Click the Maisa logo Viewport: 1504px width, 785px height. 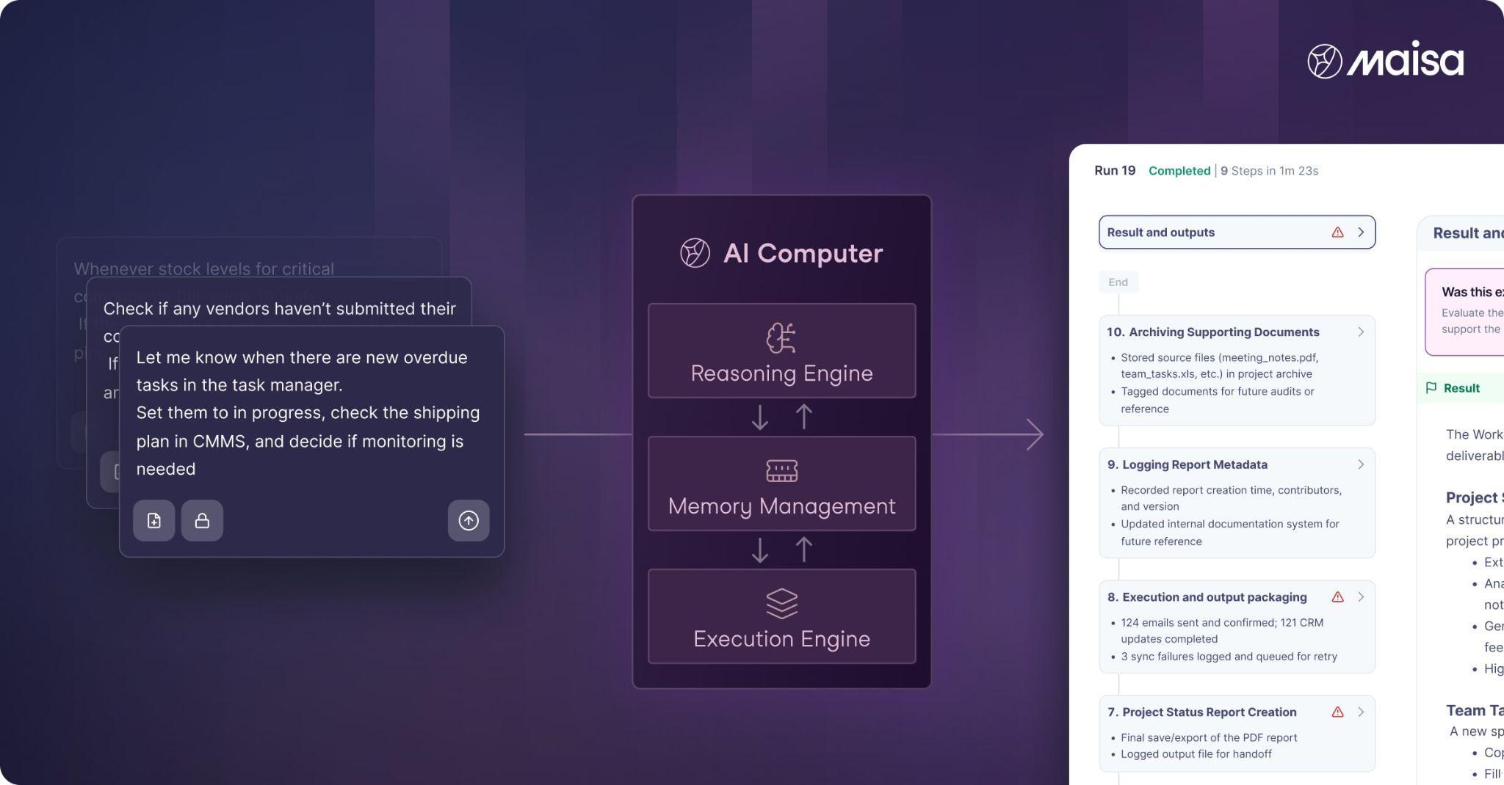(1385, 60)
